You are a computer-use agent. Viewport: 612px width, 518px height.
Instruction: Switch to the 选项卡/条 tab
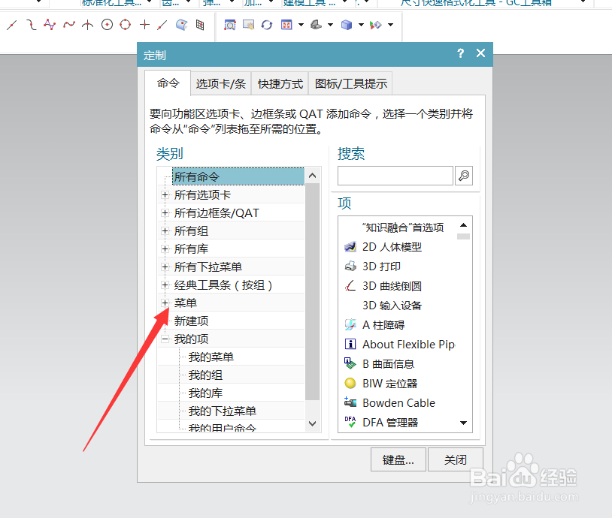[x=220, y=83]
